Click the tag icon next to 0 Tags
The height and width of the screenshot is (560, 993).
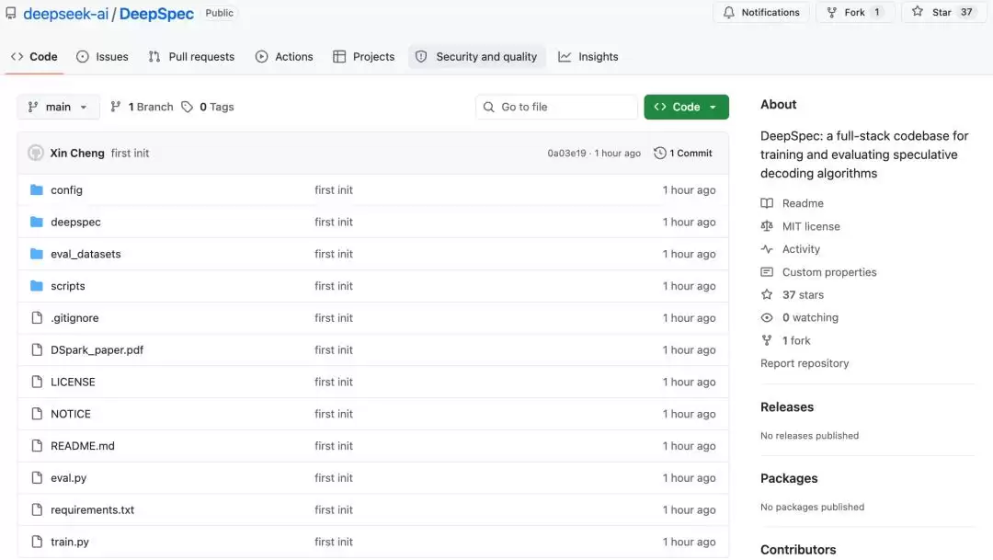[x=187, y=107]
